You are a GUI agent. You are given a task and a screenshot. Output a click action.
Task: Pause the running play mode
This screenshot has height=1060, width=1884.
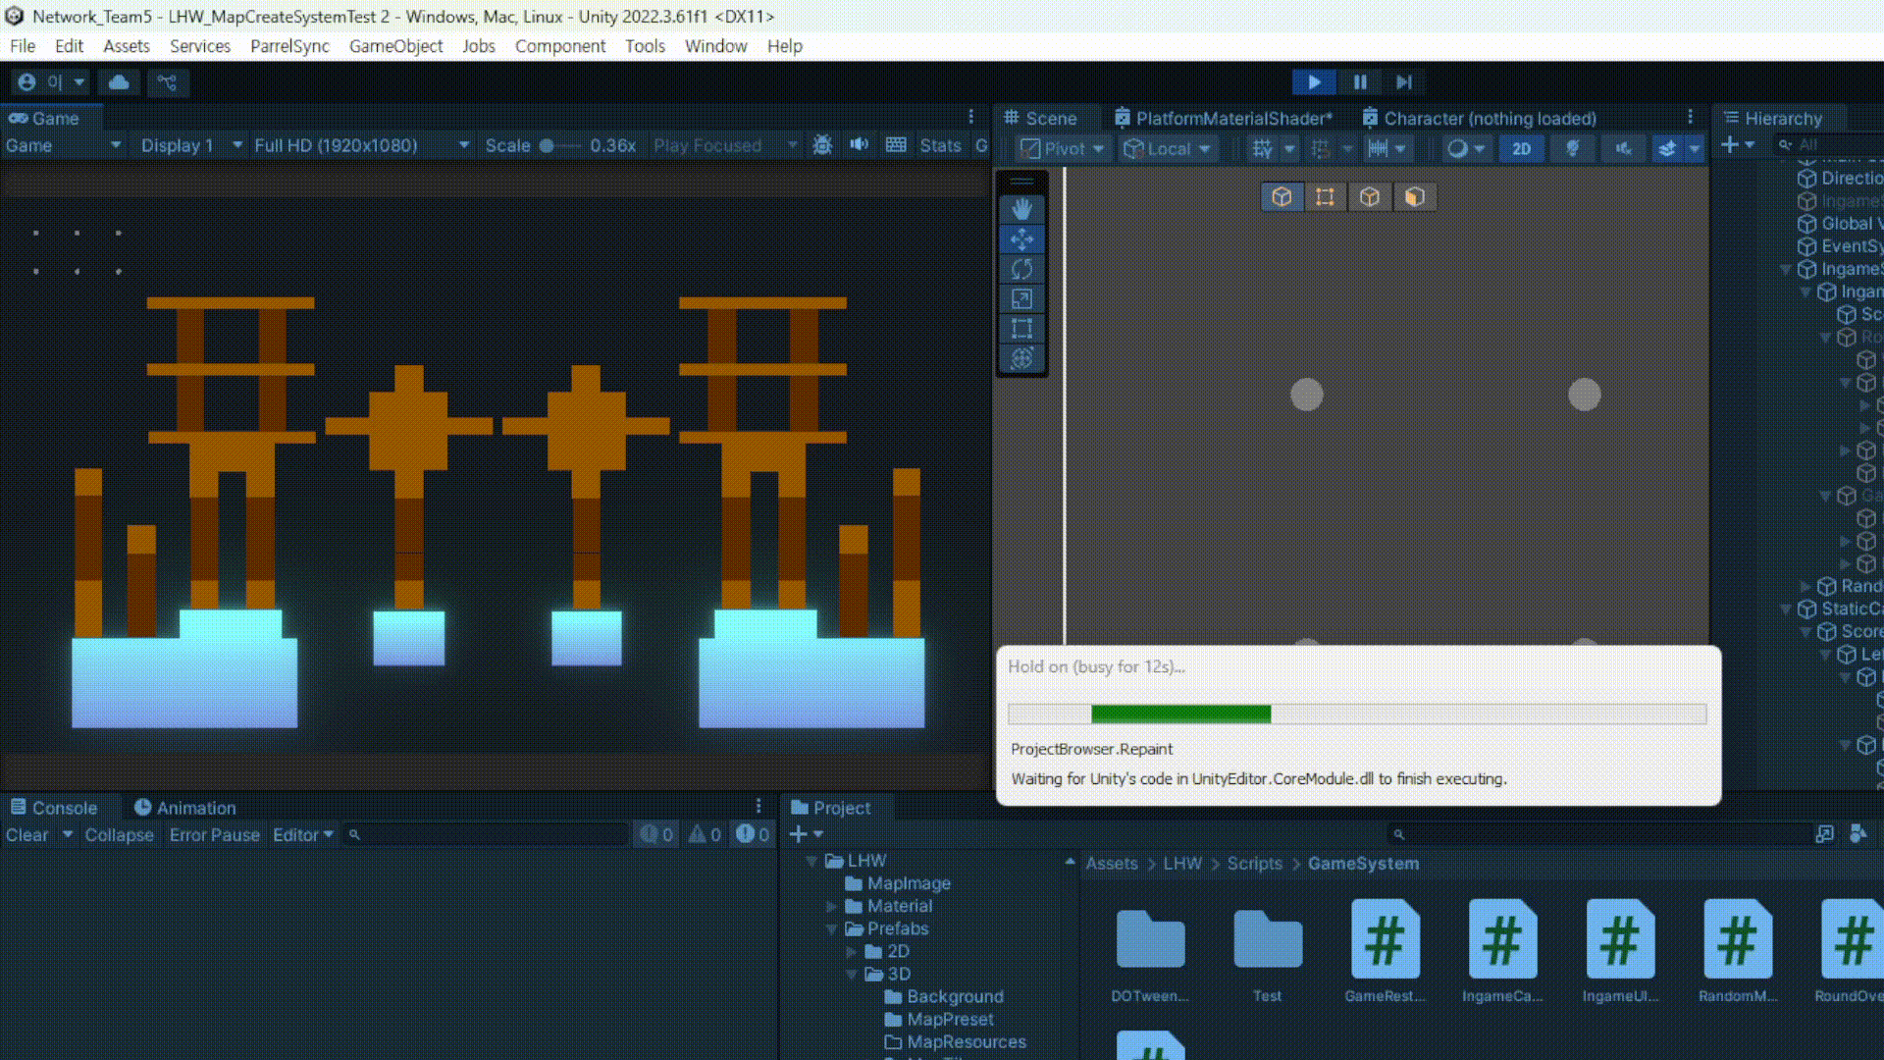(1360, 82)
